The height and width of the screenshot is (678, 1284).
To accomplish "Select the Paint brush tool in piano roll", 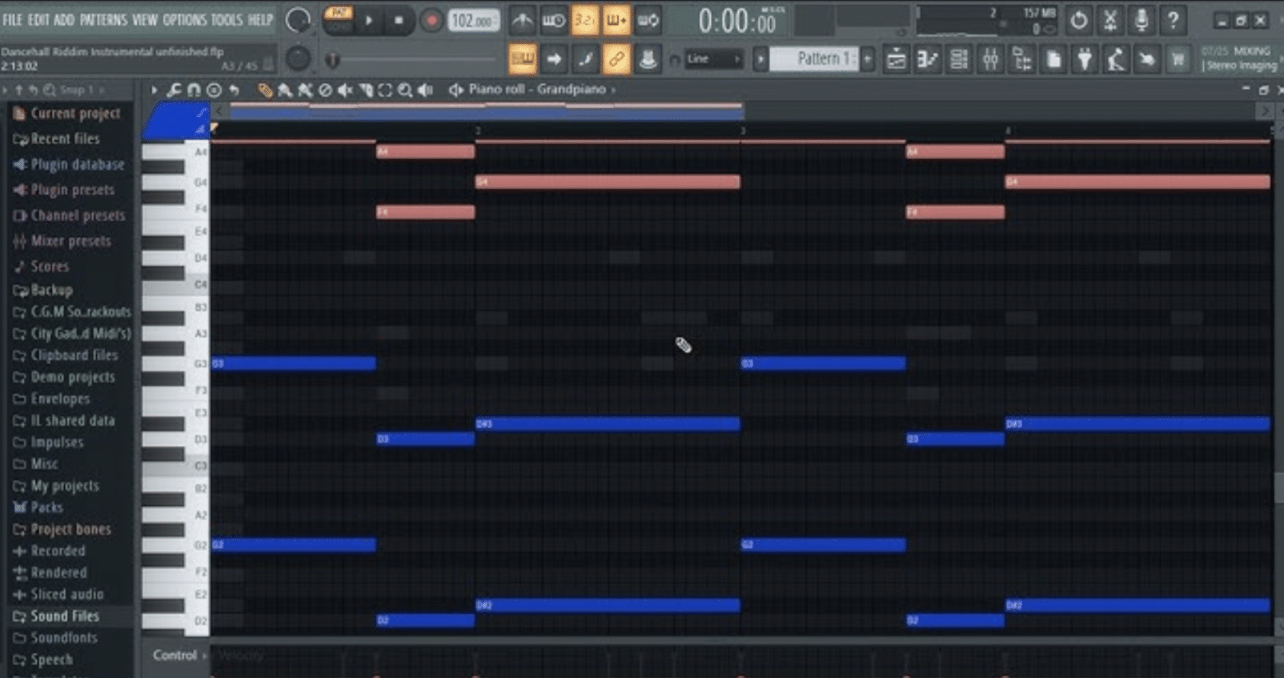I will 285,91.
